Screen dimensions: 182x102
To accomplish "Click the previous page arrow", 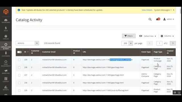I will tap(150, 43).
